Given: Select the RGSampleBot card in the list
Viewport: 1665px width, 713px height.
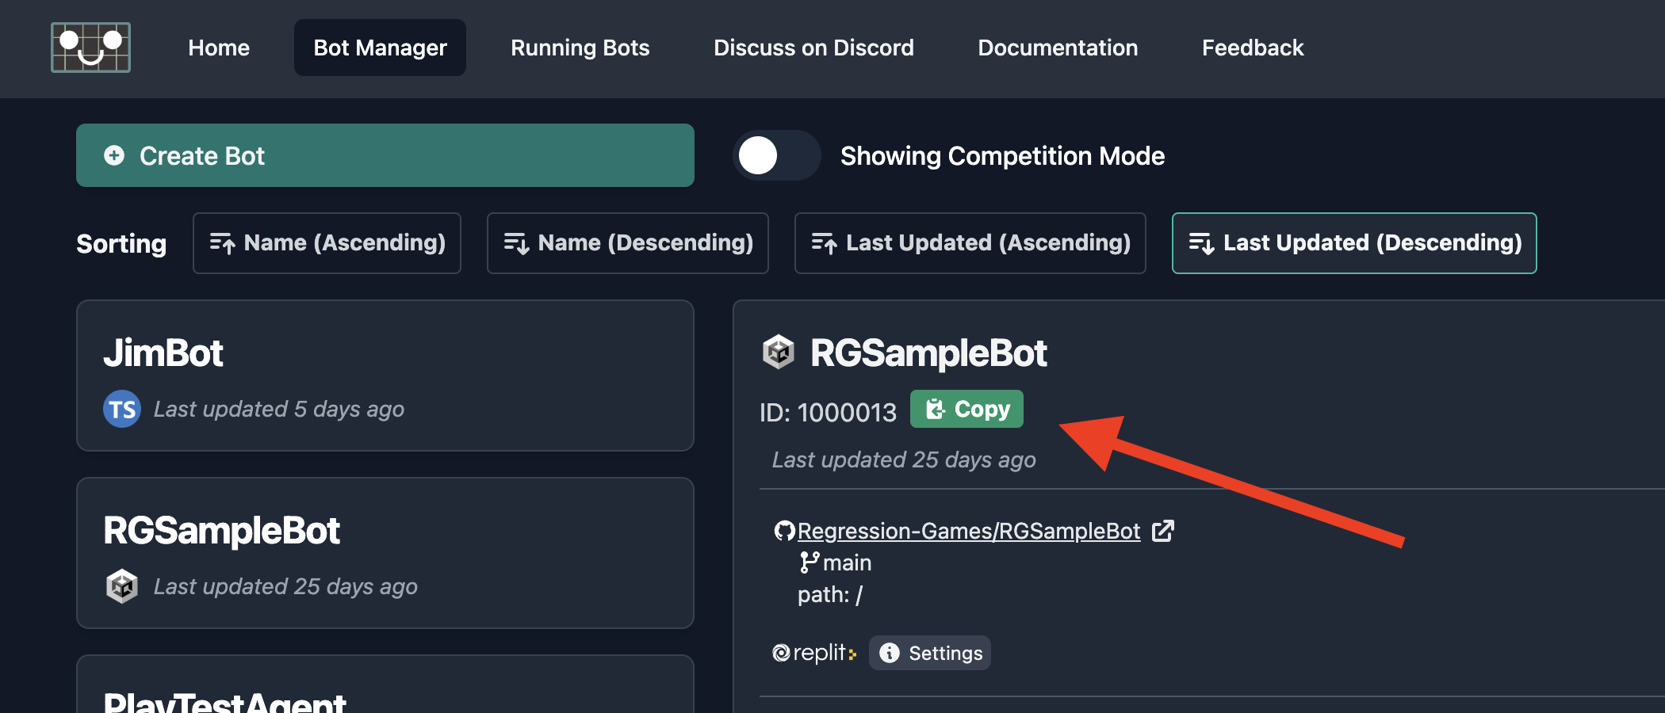Looking at the screenshot, I should point(385,553).
